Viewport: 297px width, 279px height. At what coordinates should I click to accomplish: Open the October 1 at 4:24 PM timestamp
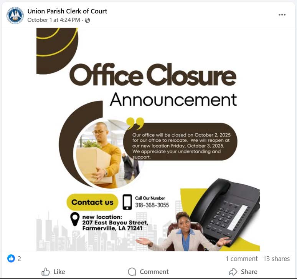pyautogui.click(x=54, y=20)
